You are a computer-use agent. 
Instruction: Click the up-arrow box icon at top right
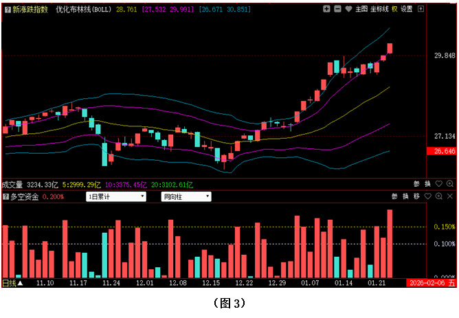click(x=421, y=9)
